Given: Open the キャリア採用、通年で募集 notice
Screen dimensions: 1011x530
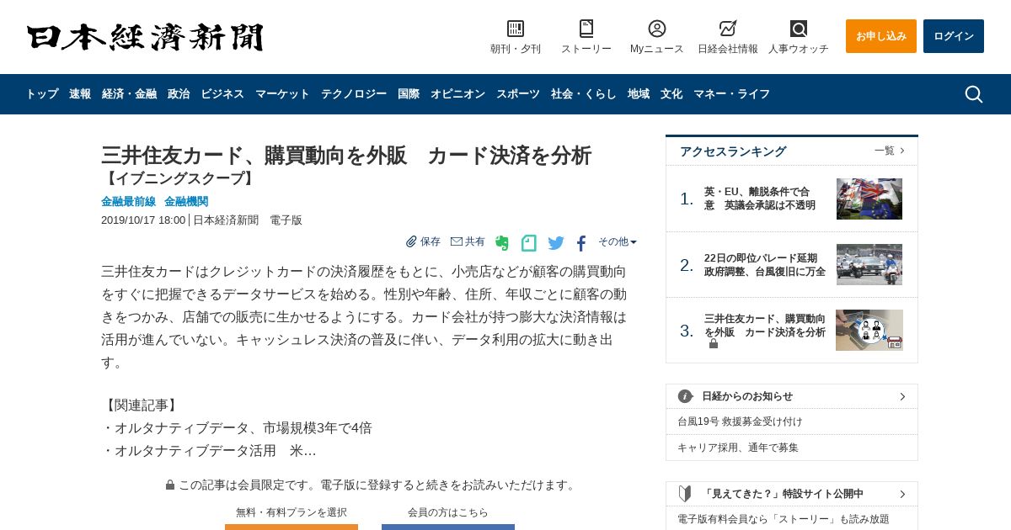Looking at the screenshot, I should [737, 448].
